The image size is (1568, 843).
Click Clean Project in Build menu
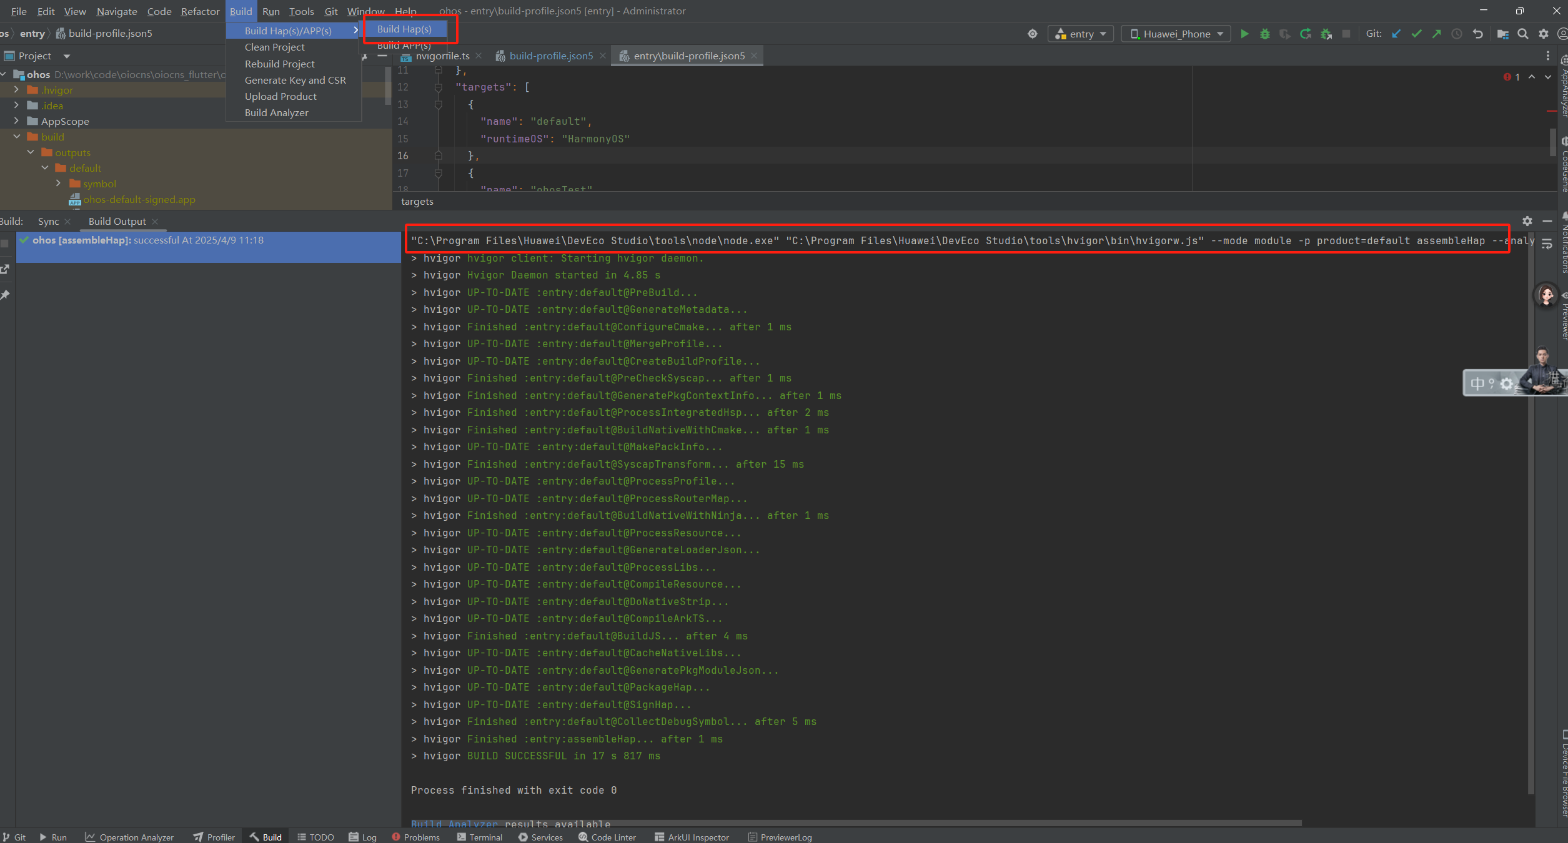click(275, 47)
